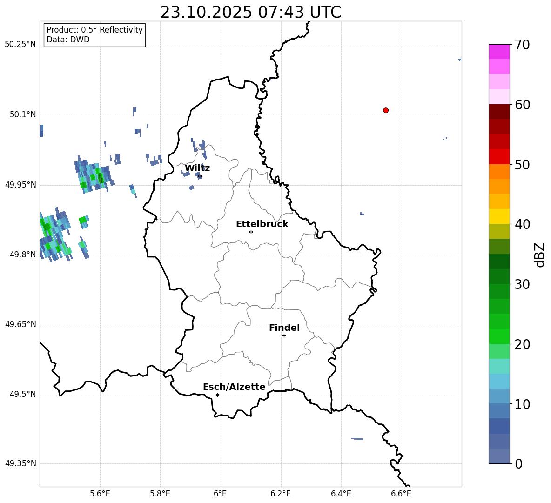Pick the magenta swatch at colorbar top
Screen dimensions: 551x503
(x=499, y=52)
